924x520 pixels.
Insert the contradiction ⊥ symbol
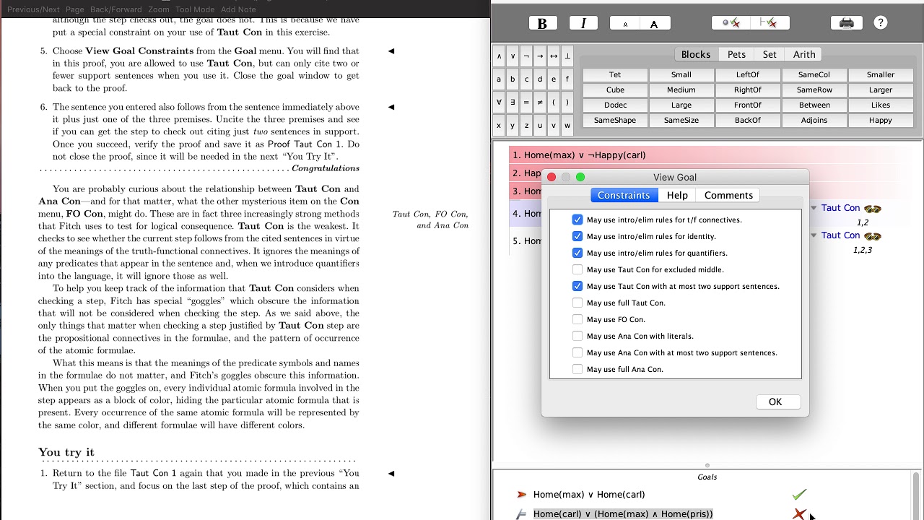click(567, 56)
